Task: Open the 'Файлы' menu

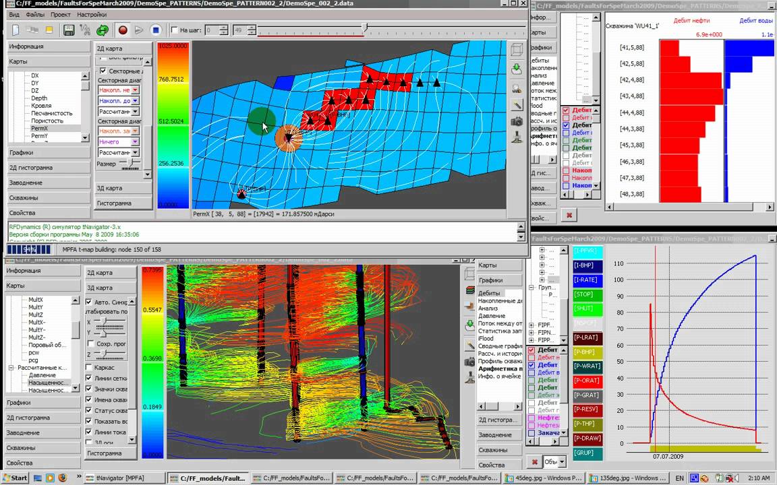Action: (35, 15)
